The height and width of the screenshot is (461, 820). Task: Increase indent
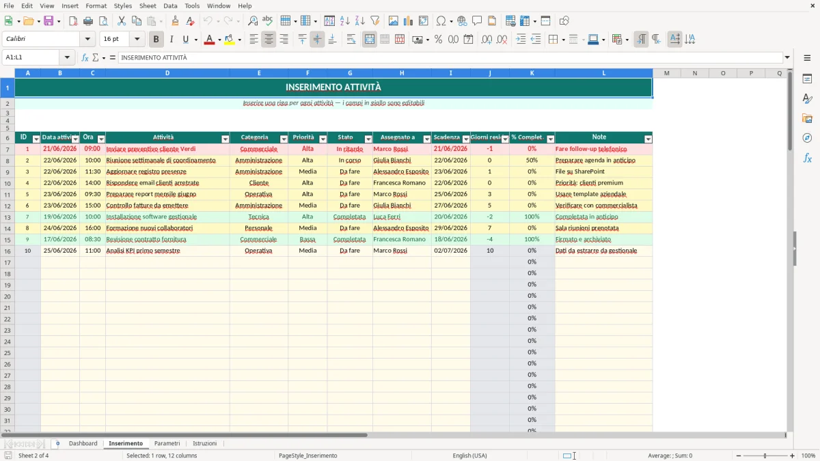click(x=521, y=40)
